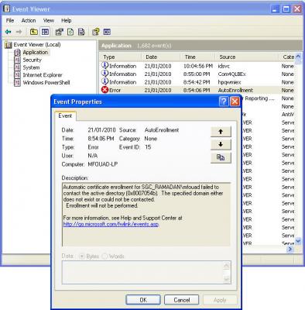Select the idsvc Information event row
The image size is (305, 310).
197,66
